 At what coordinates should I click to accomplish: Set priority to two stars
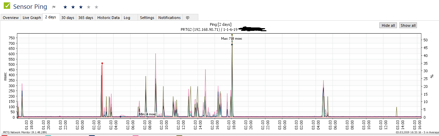73,7
